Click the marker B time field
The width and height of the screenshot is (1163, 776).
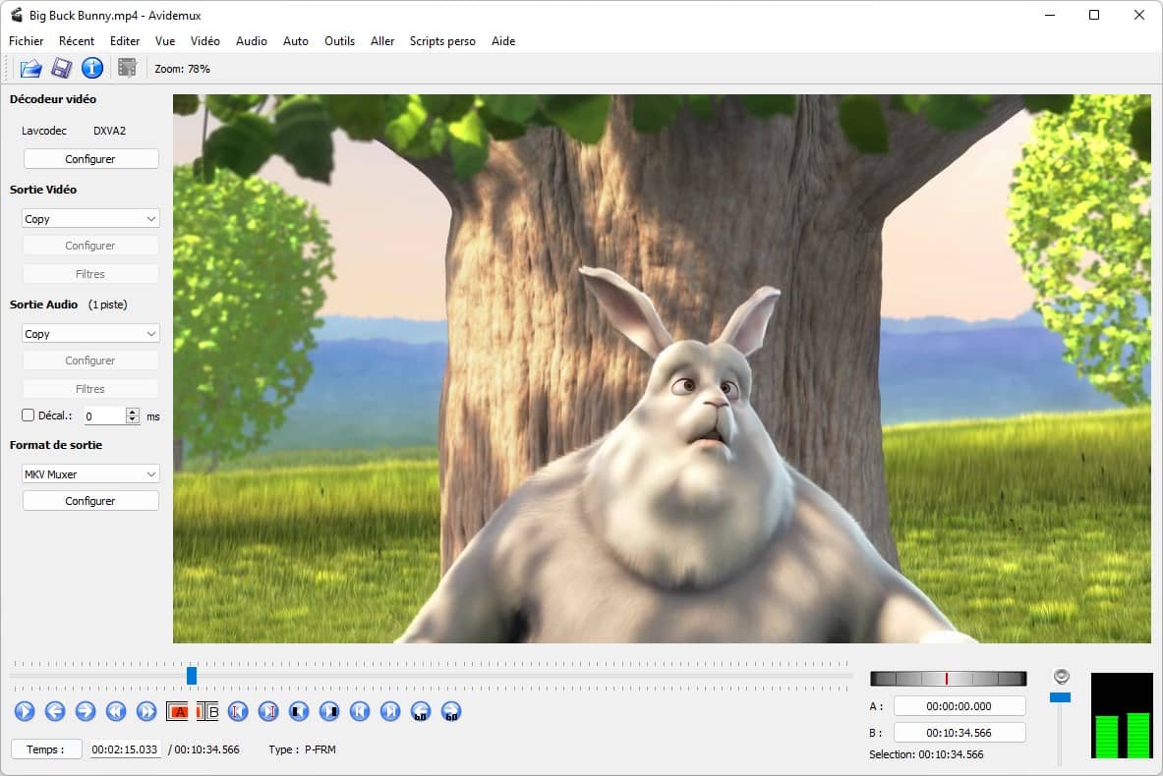click(959, 732)
